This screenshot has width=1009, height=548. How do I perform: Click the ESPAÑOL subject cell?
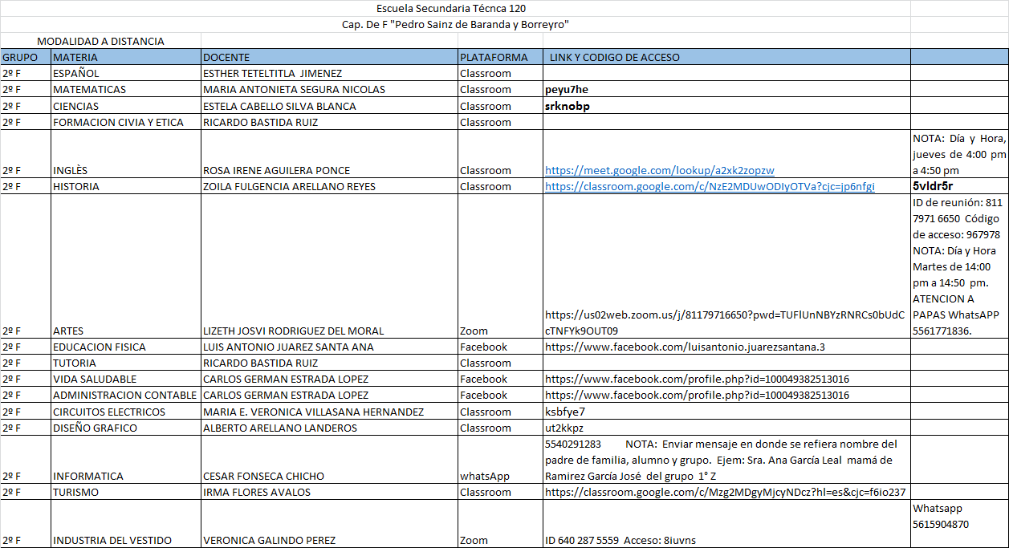pyautogui.click(x=126, y=73)
